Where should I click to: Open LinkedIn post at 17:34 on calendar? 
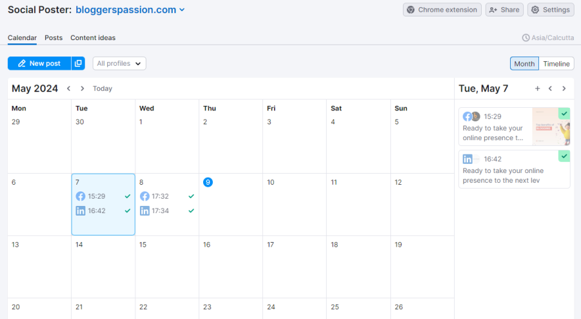[160, 210]
